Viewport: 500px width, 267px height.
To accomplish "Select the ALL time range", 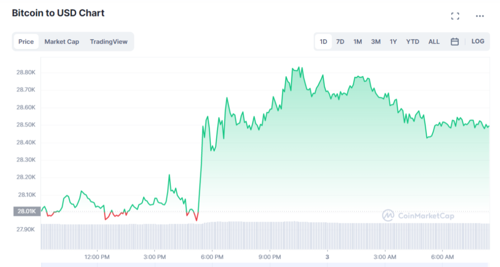I will coord(434,42).
